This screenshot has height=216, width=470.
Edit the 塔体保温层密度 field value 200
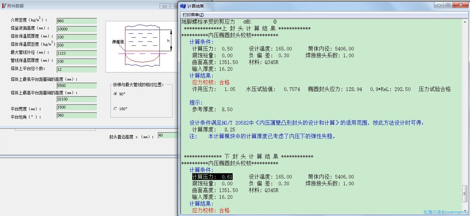[x=77, y=45]
